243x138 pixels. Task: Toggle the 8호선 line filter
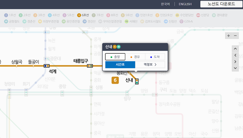point(112,15)
